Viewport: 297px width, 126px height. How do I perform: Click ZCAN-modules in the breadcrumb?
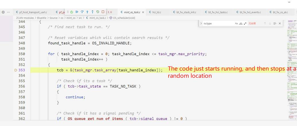click(x=25, y=18)
